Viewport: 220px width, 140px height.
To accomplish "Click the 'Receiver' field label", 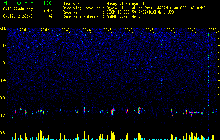I will click(x=71, y=12).
